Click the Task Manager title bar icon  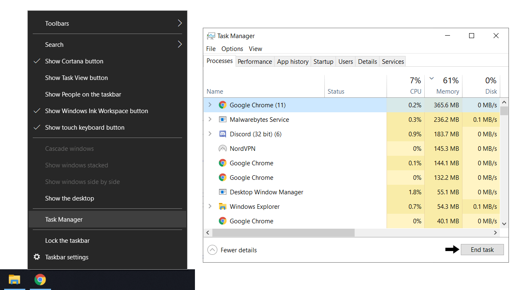click(x=212, y=36)
